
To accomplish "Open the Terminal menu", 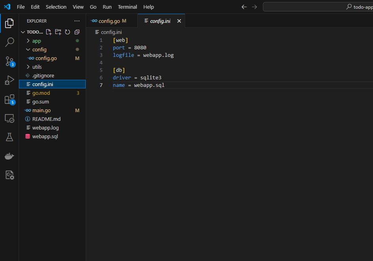I will tap(127, 7).
